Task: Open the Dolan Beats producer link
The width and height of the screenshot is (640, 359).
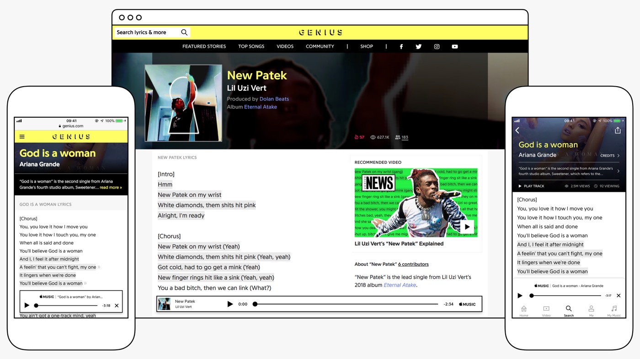Action: click(274, 99)
